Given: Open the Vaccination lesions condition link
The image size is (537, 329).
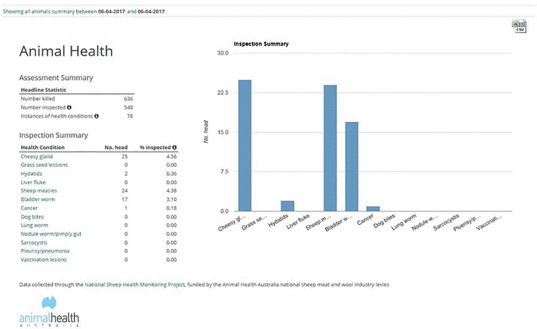Looking at the screenshot, I should [44, 260].
